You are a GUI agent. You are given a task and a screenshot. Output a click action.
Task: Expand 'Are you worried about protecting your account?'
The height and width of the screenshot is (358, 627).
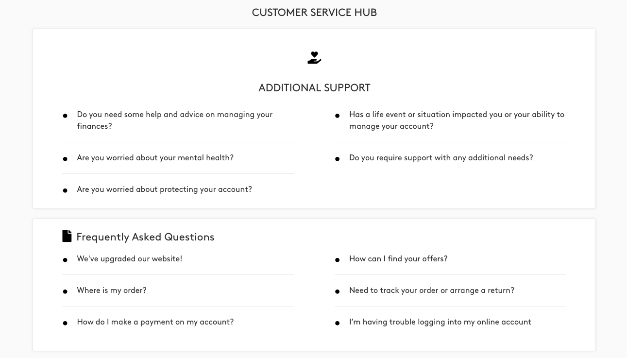pos(164,189)
